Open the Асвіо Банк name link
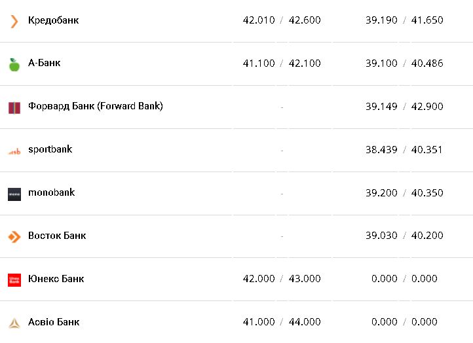Image resolution: width=473 pixels, height=343 pixels. click(54, 322)
